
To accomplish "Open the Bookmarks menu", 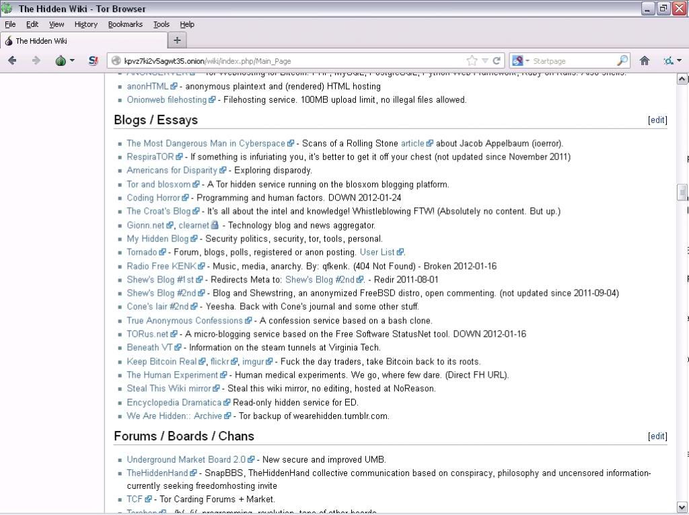I will pos(125,24).
